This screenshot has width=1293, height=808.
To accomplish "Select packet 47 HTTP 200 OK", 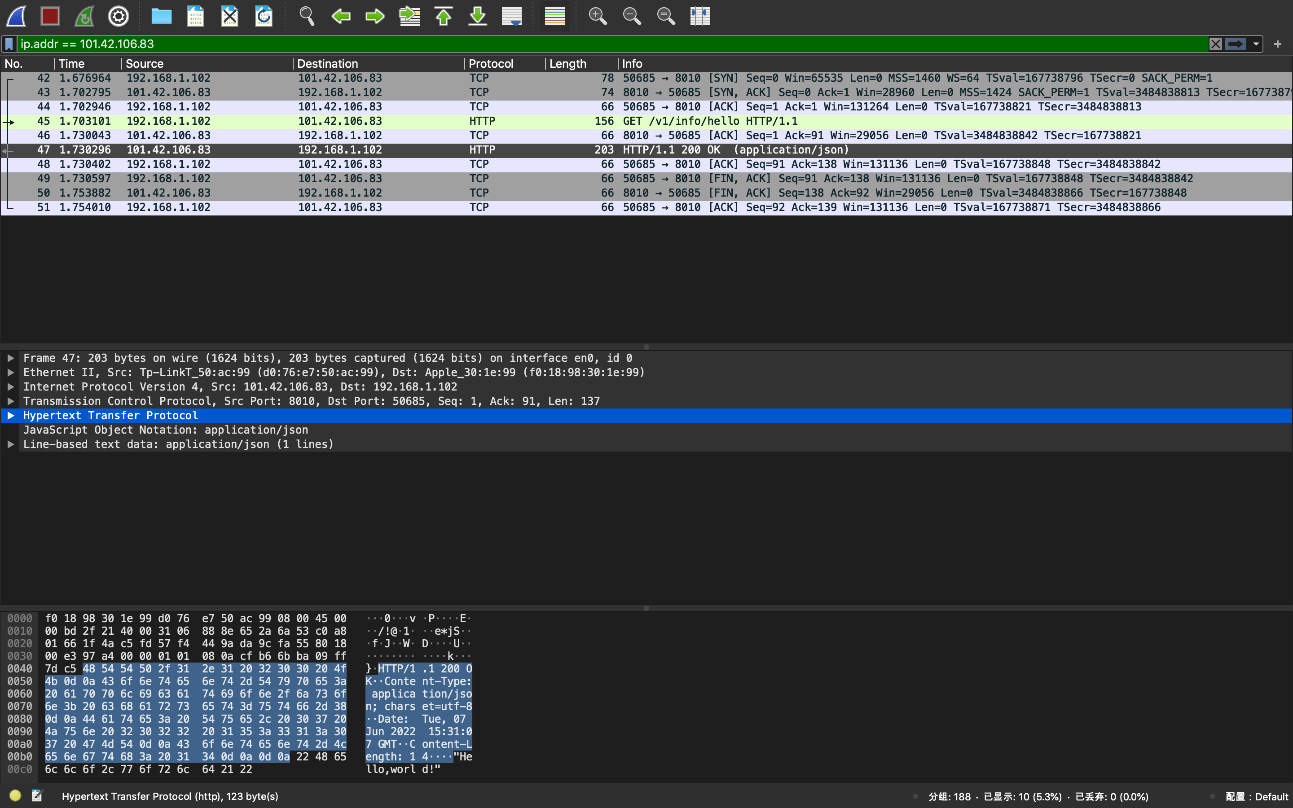I will (646, 150).
